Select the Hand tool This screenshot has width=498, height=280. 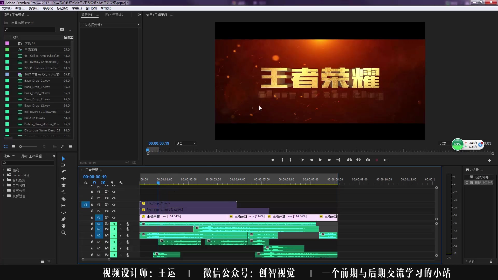tap(64, 226)
